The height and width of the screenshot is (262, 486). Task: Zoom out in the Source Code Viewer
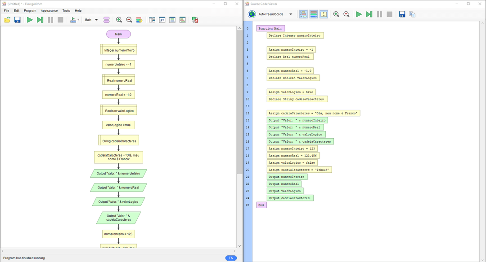[x=346, y=14]
